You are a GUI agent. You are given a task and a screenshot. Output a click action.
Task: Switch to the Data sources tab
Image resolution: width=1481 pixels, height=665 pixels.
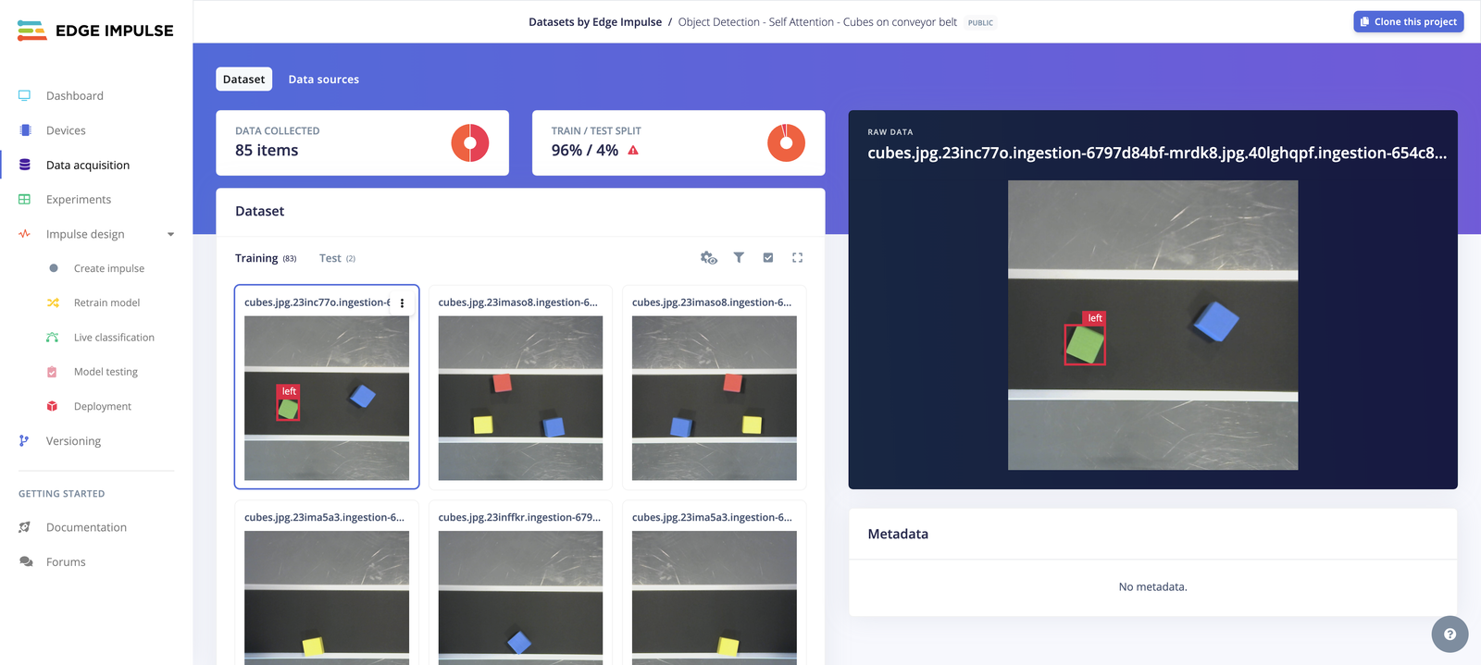[323, 80]
